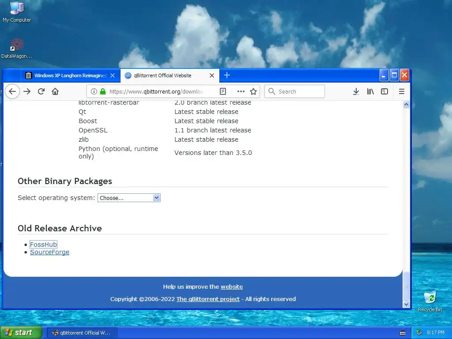Bookmark this page with the star icon
452x339 pixels.
point(253,91)
